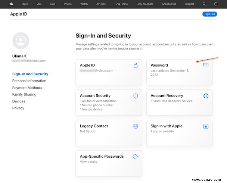Open the search magnifier icon
227x183 pixels.
tap(204, 4)
